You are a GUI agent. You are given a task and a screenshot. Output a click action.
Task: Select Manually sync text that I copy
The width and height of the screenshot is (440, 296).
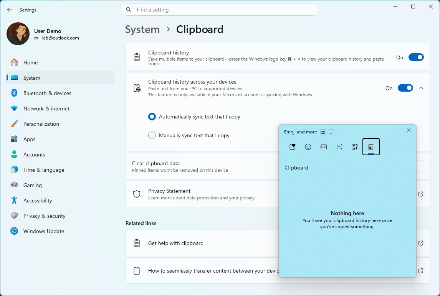click(152, 135)
